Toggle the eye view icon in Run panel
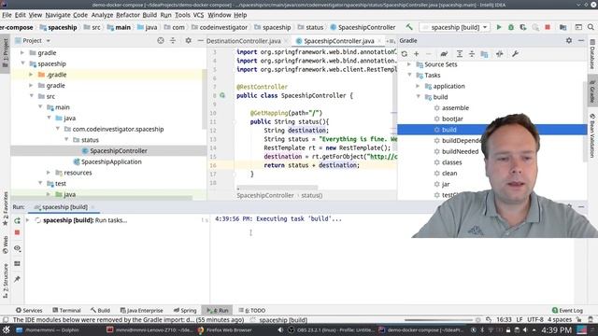Screen dimensions: 598x336 point(17,248)
